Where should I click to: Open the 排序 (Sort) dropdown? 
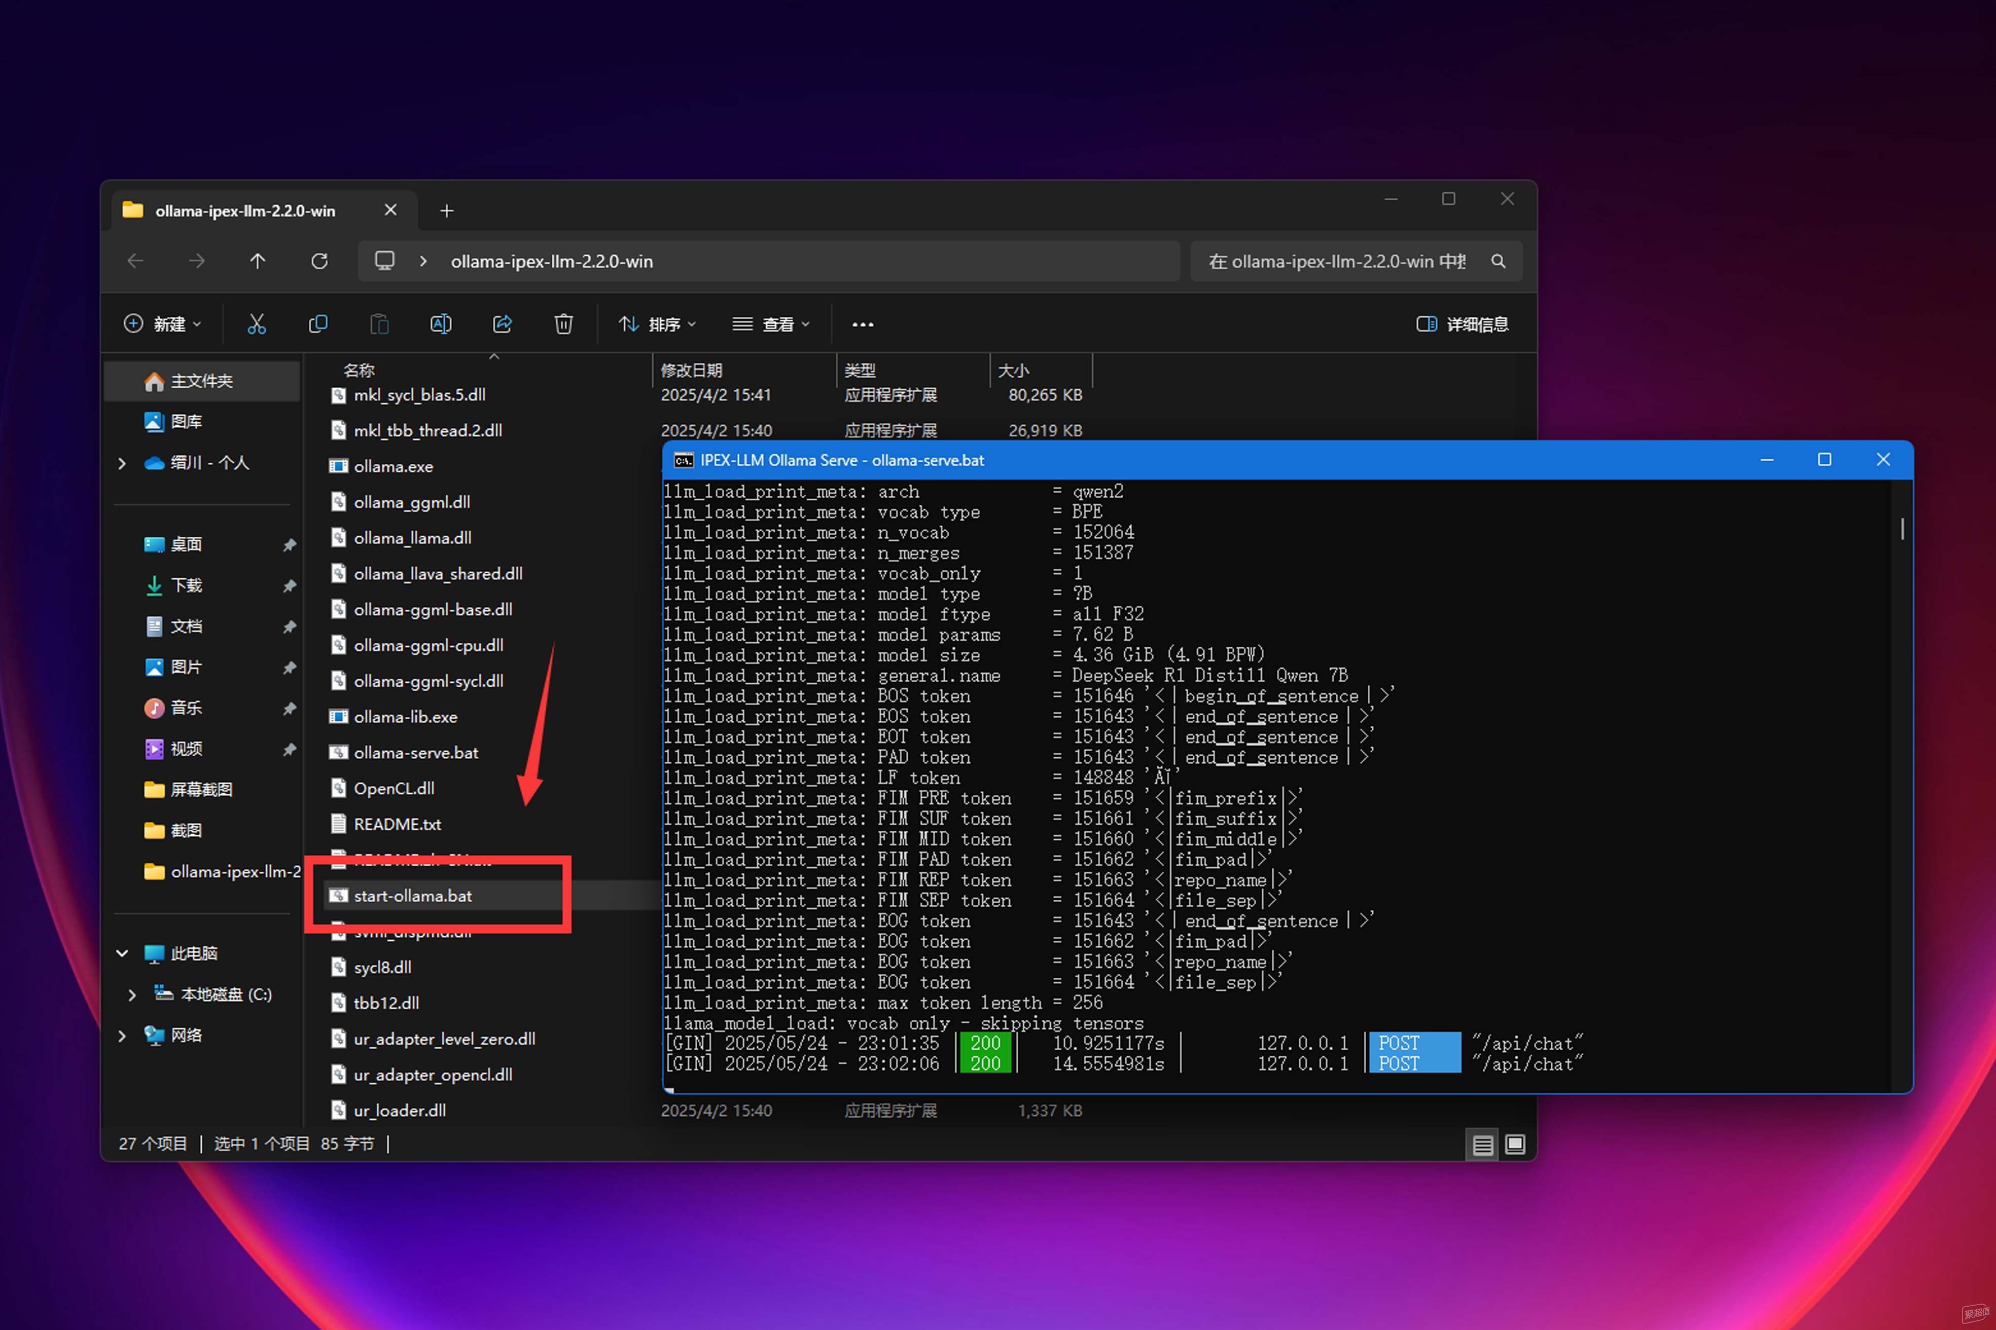(658, 324)
